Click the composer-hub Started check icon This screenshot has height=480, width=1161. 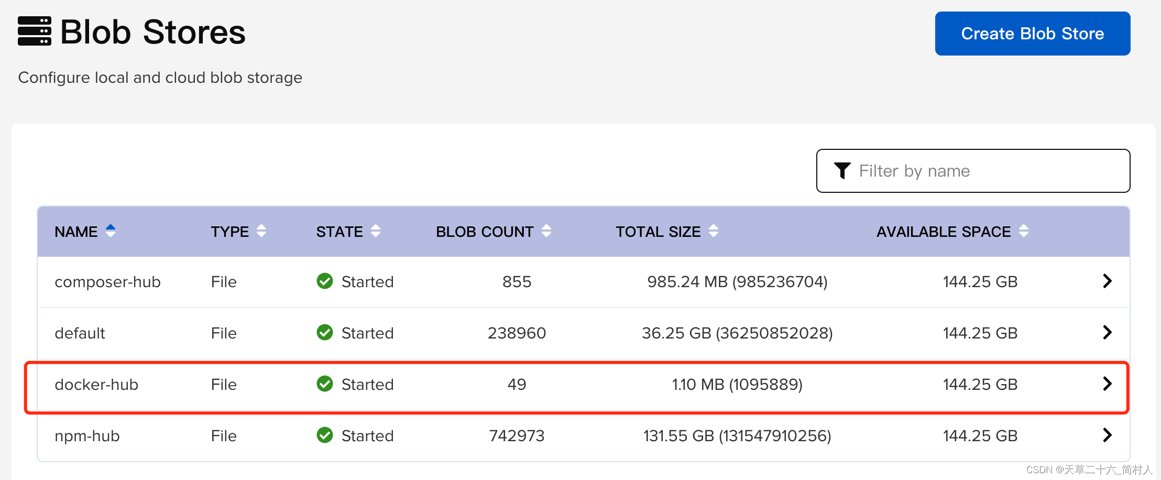pos(325,281)
